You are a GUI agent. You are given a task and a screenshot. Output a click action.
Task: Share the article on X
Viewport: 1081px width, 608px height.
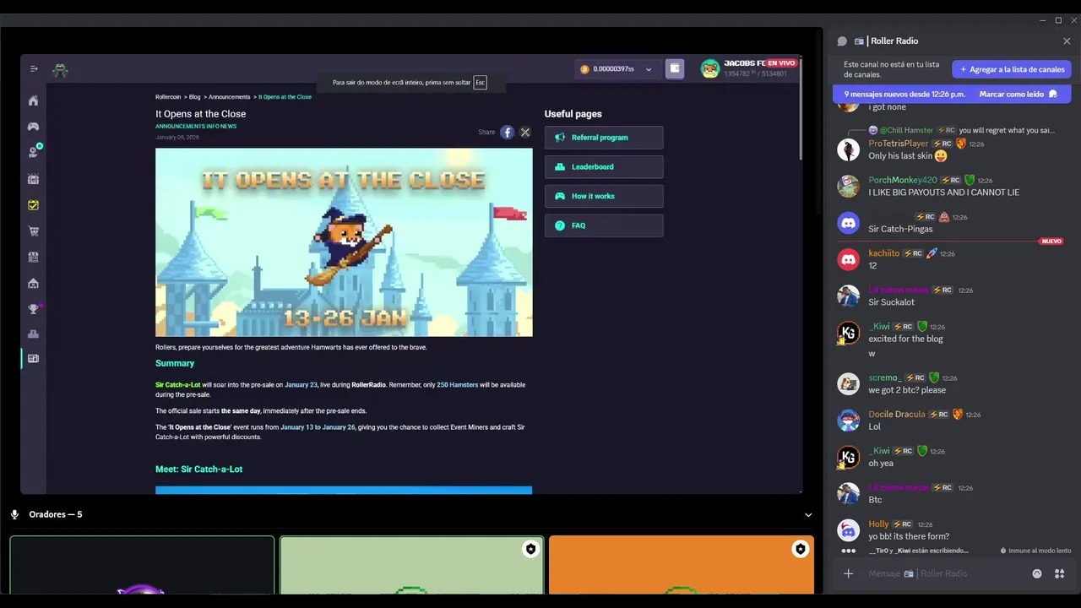[524, 132]
